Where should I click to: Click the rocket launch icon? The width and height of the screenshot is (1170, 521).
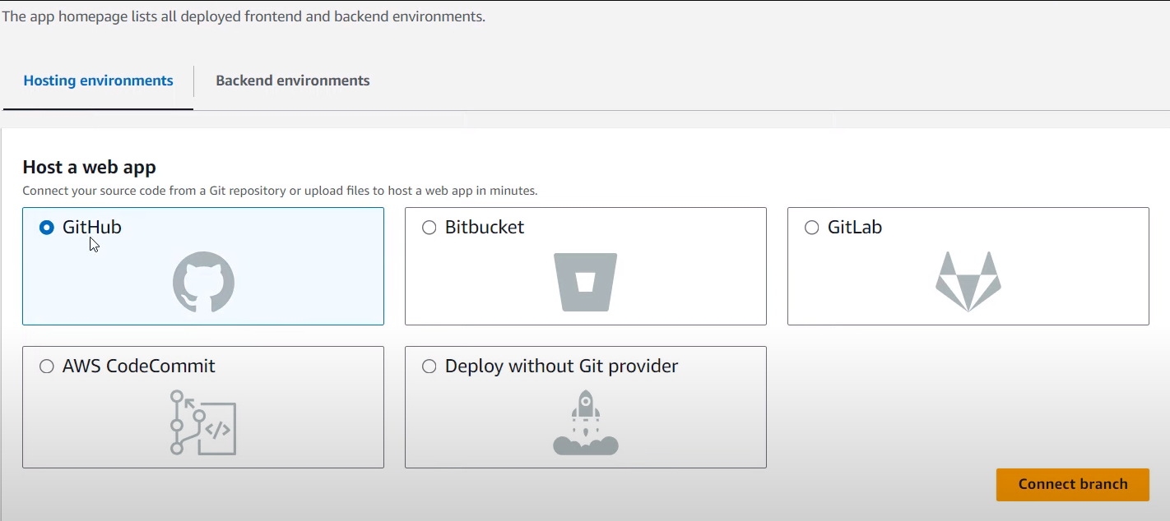tap(585, 422)
